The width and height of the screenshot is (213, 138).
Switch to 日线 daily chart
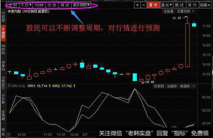52,5
